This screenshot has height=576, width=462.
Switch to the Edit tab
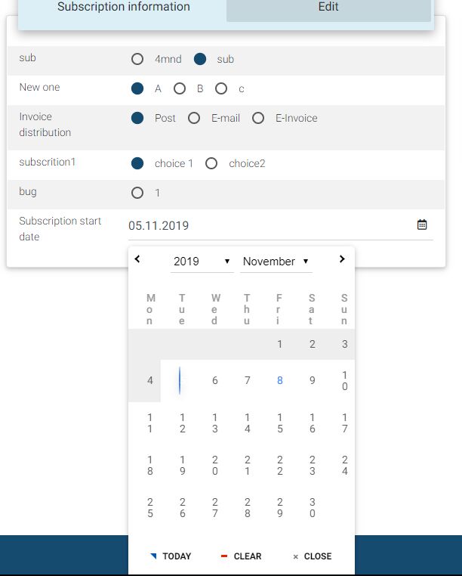tap(328, 7)
